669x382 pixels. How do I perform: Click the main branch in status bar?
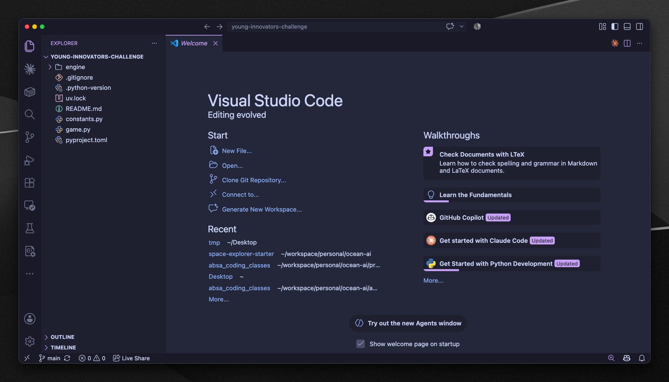click(50, 358)
